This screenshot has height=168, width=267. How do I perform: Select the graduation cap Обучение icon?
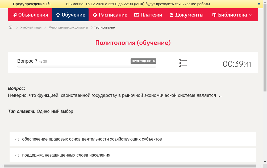click(x=58, y=15)
